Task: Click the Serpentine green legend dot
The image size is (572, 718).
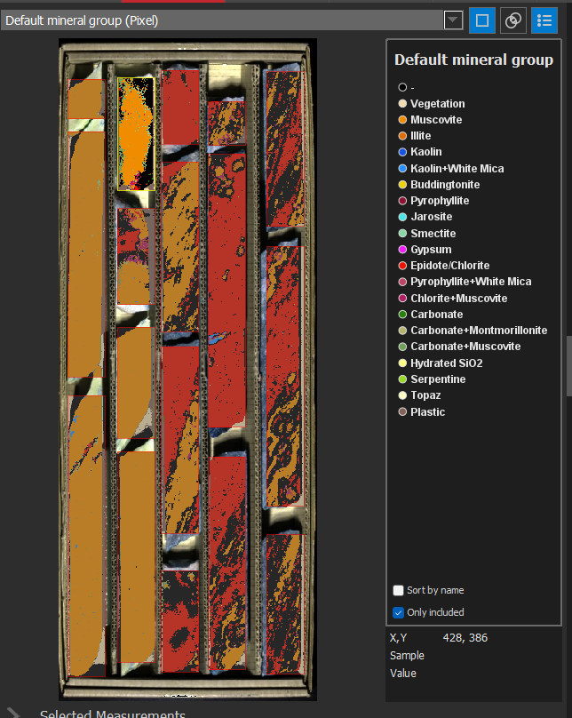Action: click(x=402, y=379)
